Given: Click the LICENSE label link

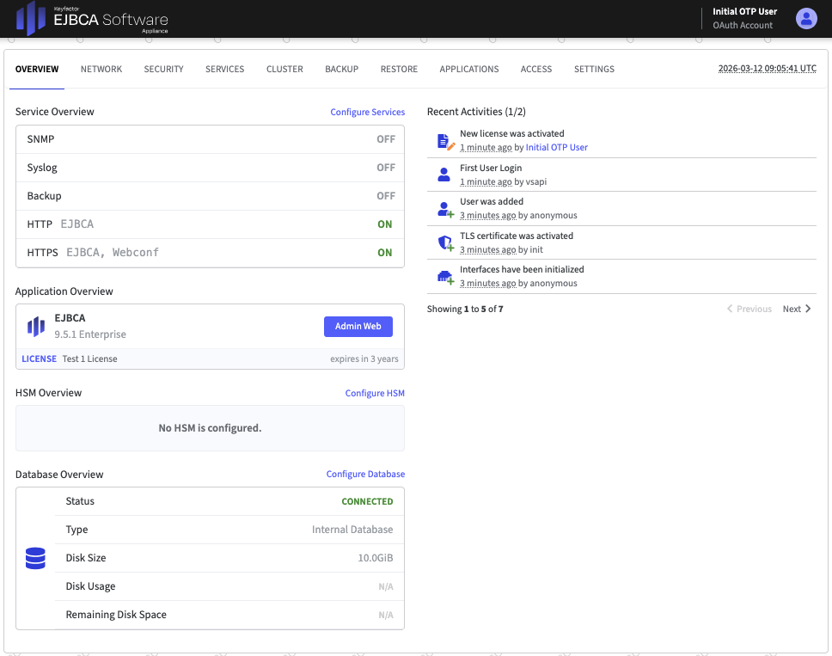Looking at the screenshot, I should pos(40,359).
